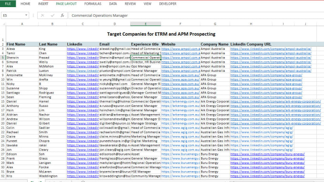Click the title Target Companies for ETRM and APM Prospecting
Viewport: 324px width, 182px height.
click(x=161, y=34)
